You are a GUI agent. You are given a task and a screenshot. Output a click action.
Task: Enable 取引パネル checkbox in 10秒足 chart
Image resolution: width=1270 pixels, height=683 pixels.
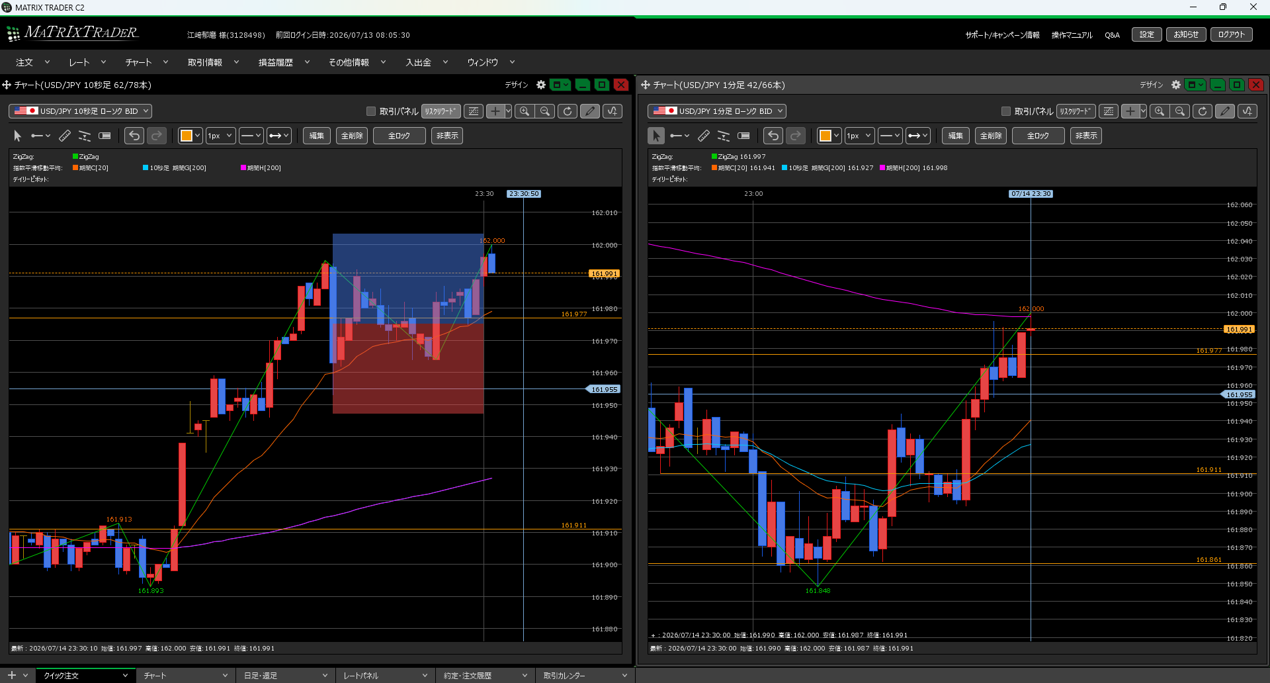coord(371,111)
